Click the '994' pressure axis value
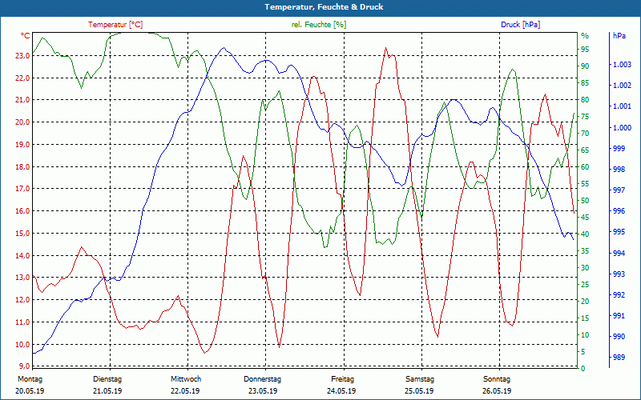 tap(619, 253)
